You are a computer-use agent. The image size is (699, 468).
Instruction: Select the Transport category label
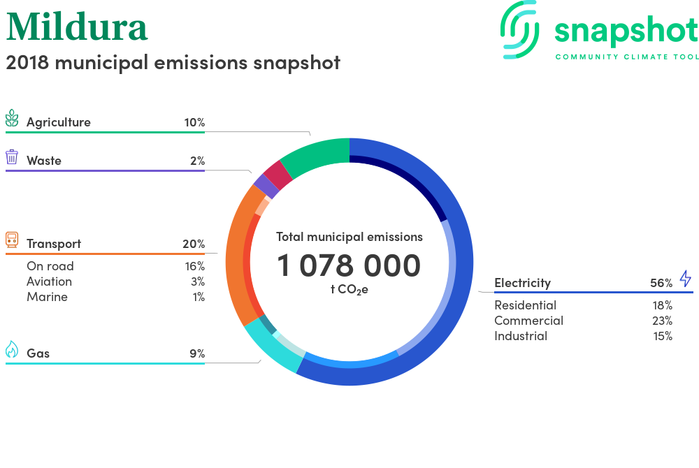54,244
